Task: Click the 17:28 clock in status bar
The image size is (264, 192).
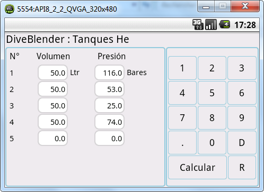Action: point(245,25)
